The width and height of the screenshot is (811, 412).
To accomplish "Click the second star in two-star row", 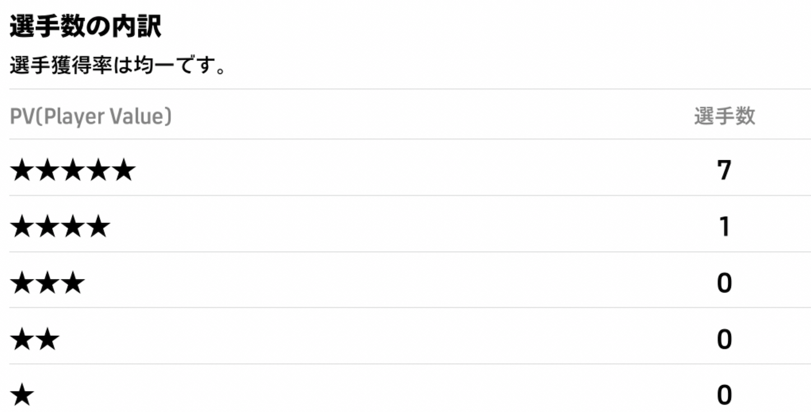I will (48, 340).
